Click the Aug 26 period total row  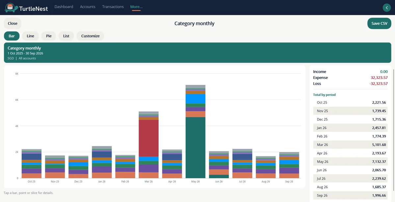pyautogui.click(x=350, y=187)
